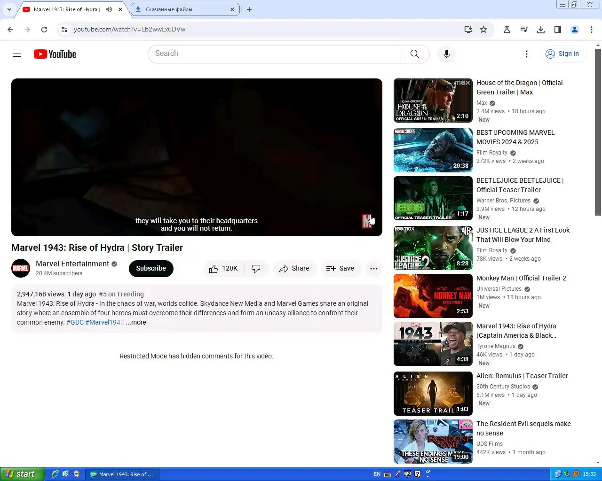
Task: Click scrollbar down arrow
Action: click(x=598, y=463)
